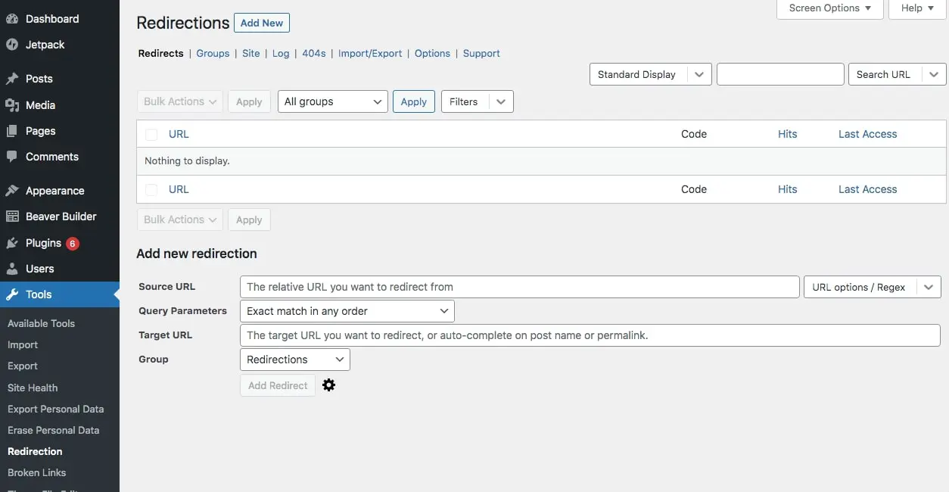Click the Plugins plug icon

click(12, 243)
